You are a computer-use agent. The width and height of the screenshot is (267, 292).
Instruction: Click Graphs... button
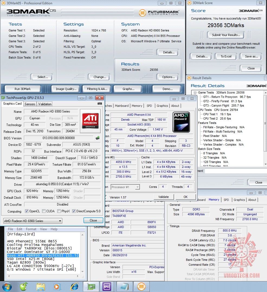128,89
